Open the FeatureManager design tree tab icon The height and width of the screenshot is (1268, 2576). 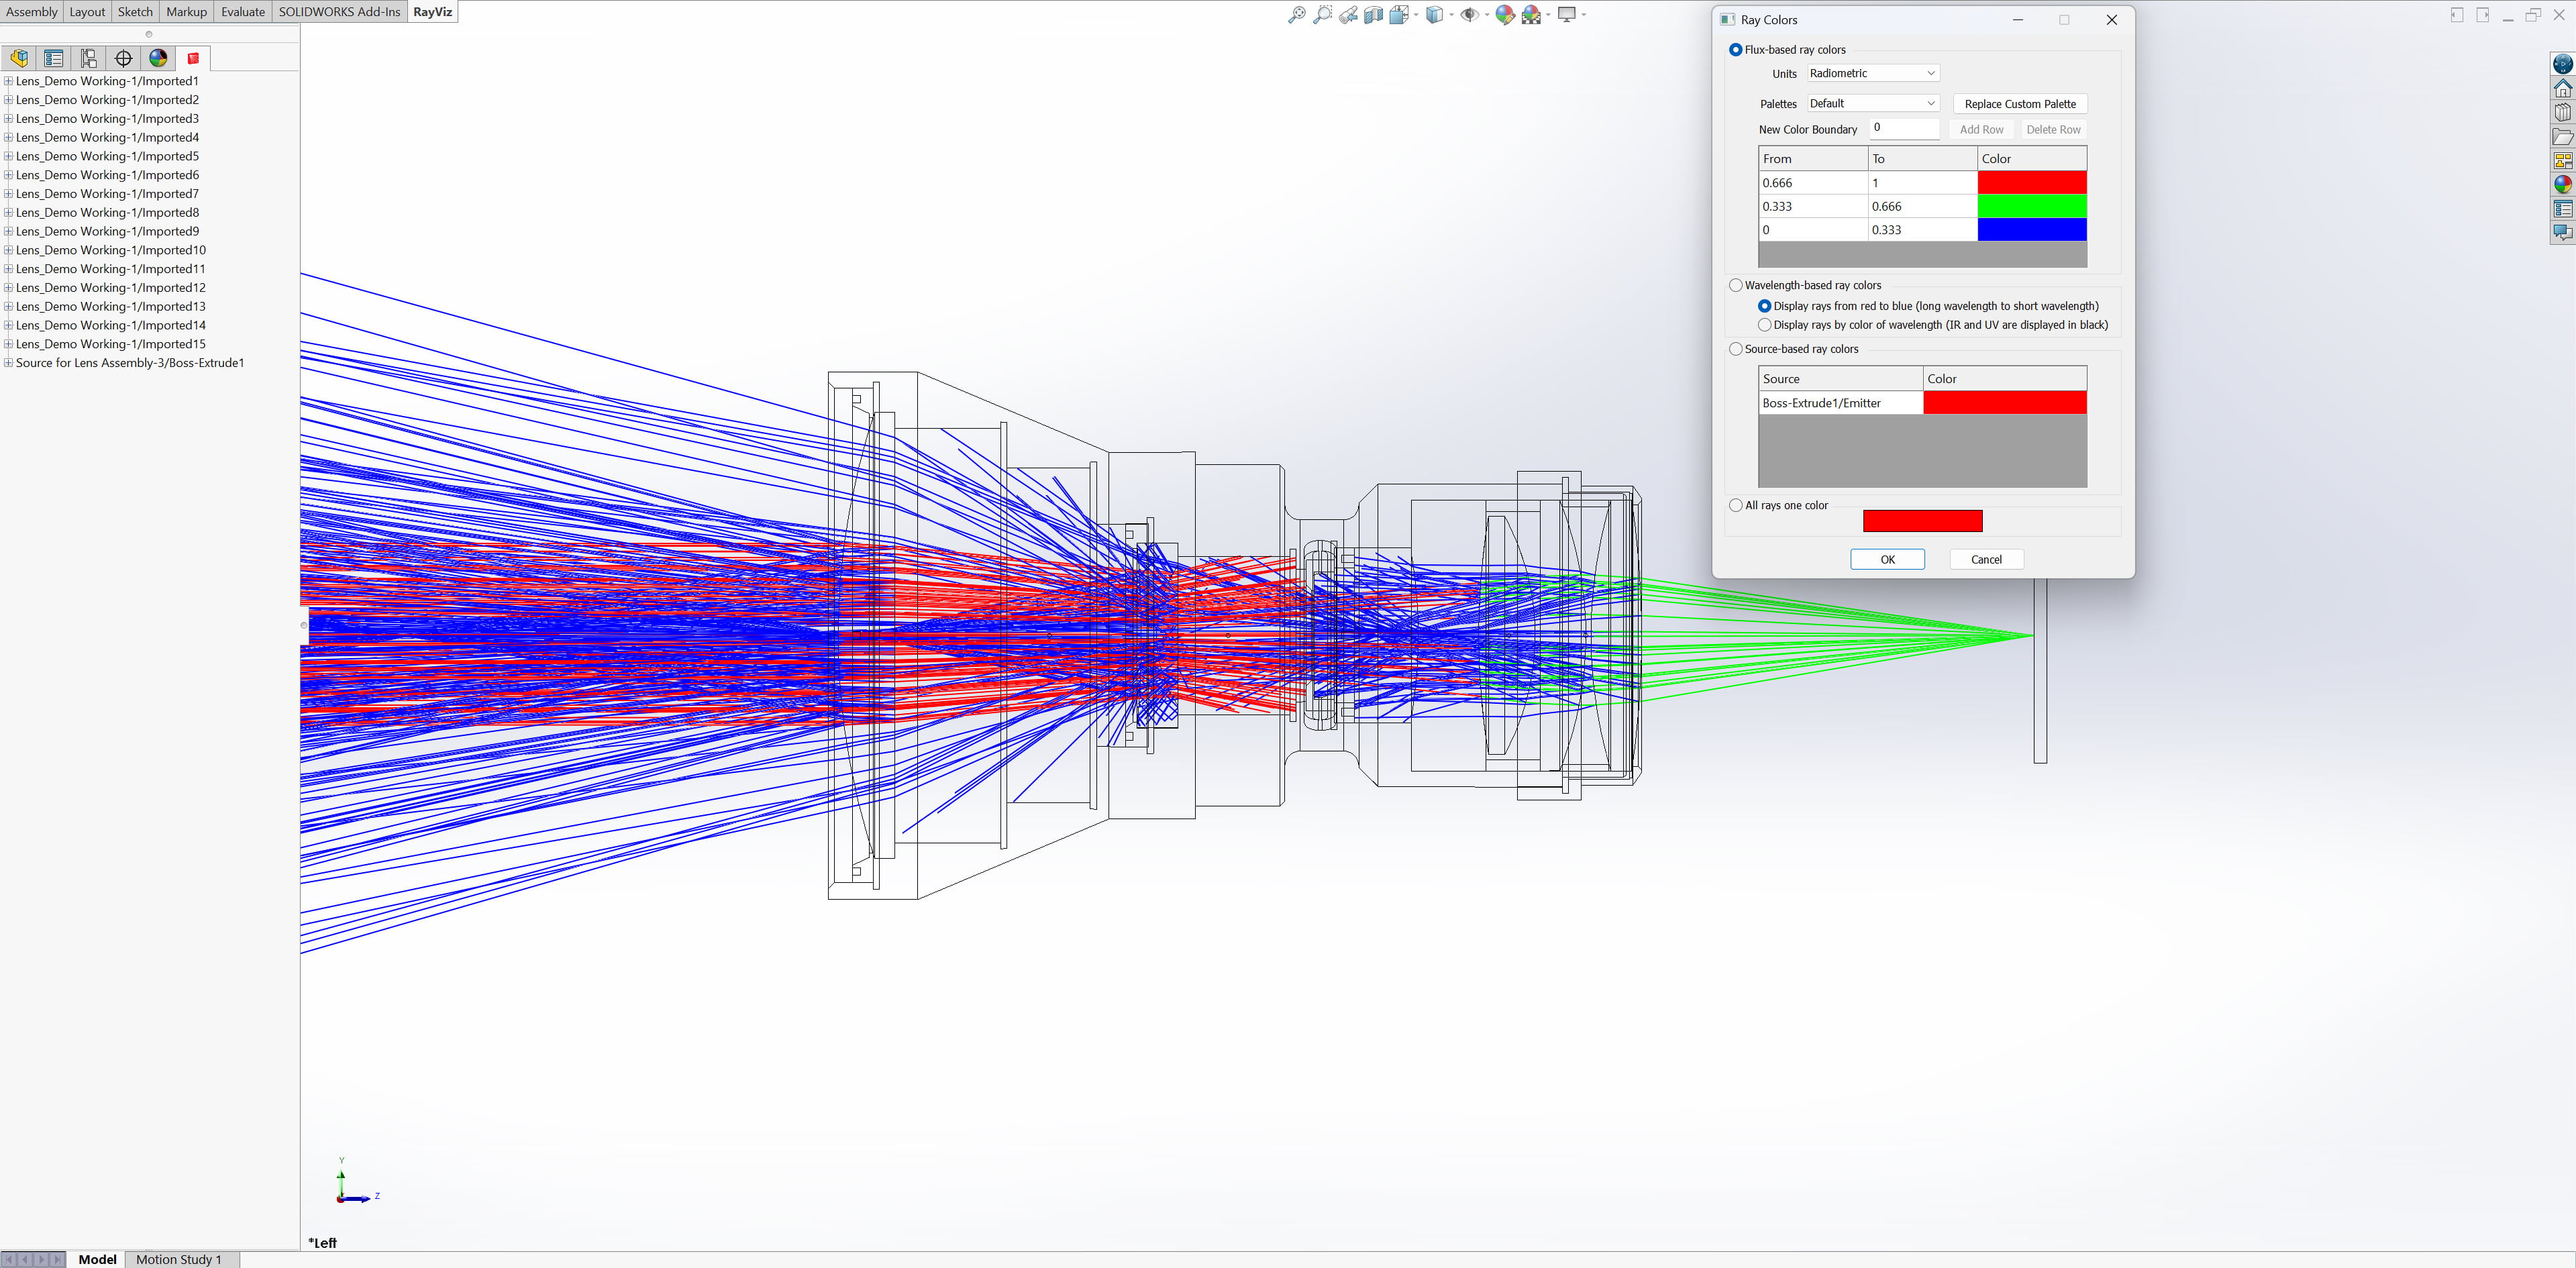[19, 58]
